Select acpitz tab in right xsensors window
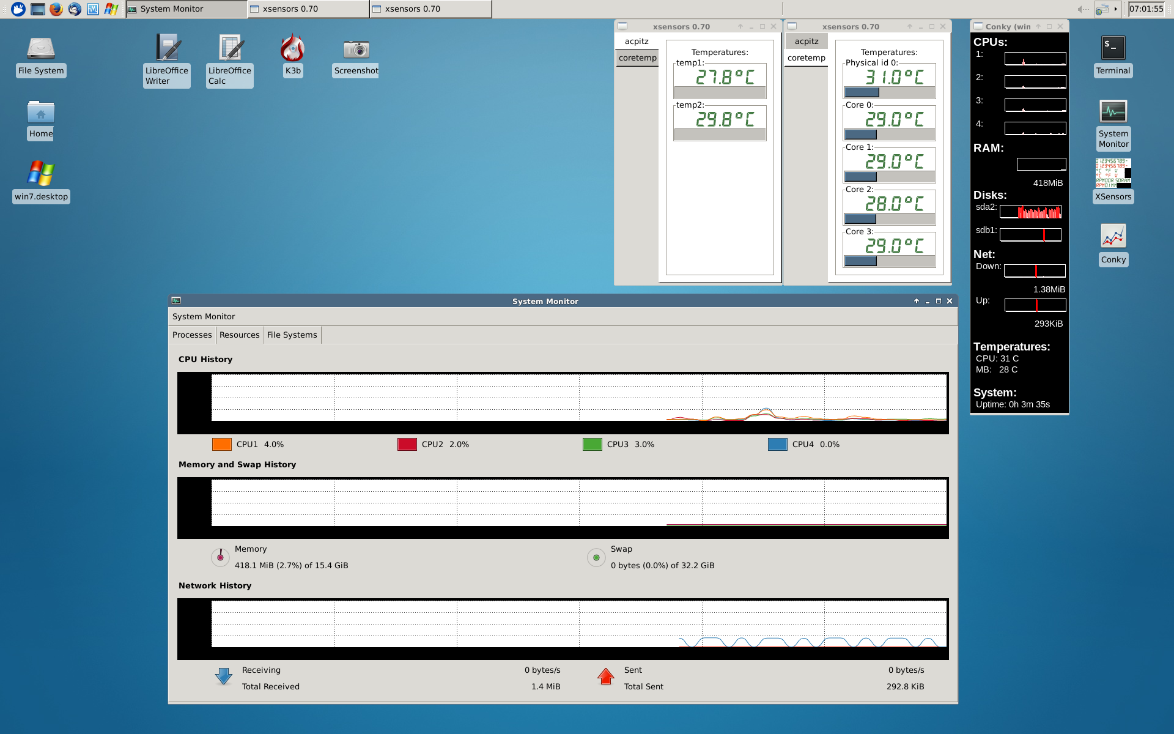This screenshot has width=1174, height=734. coord(807,42)
